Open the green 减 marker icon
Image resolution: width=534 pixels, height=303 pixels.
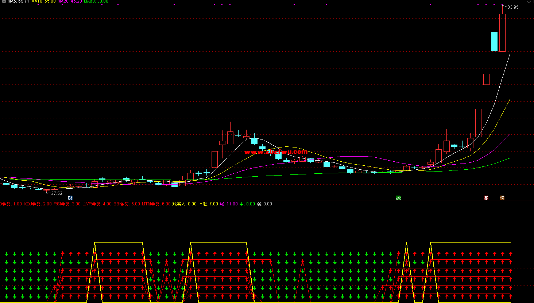tap(398, 198)
